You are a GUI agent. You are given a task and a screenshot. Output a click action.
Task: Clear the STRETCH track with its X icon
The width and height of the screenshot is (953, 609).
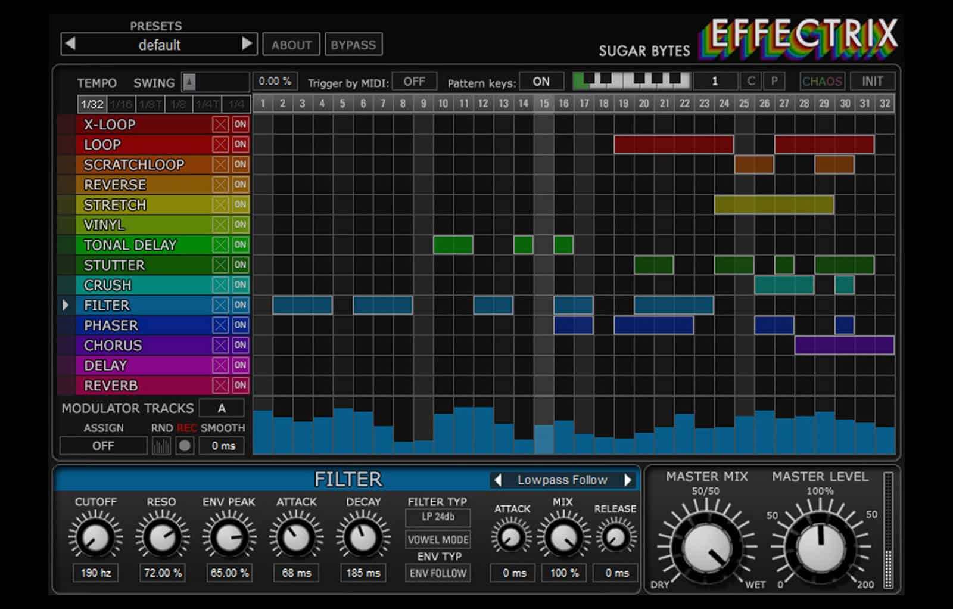[220, 205]
